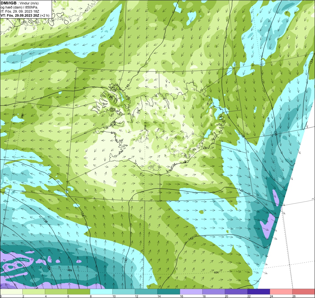The image size is (315, 298).
Task: Pick the 12–14 m/s teal legend swatch
Action: click(146, 291)
